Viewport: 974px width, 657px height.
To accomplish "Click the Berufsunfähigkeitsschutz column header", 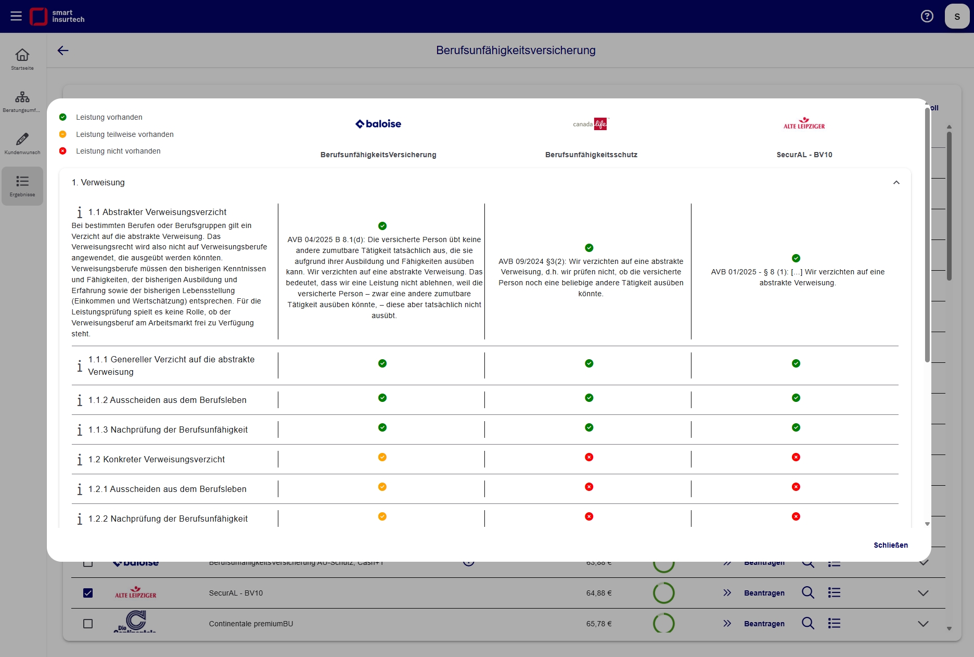I will coord(591,155).
